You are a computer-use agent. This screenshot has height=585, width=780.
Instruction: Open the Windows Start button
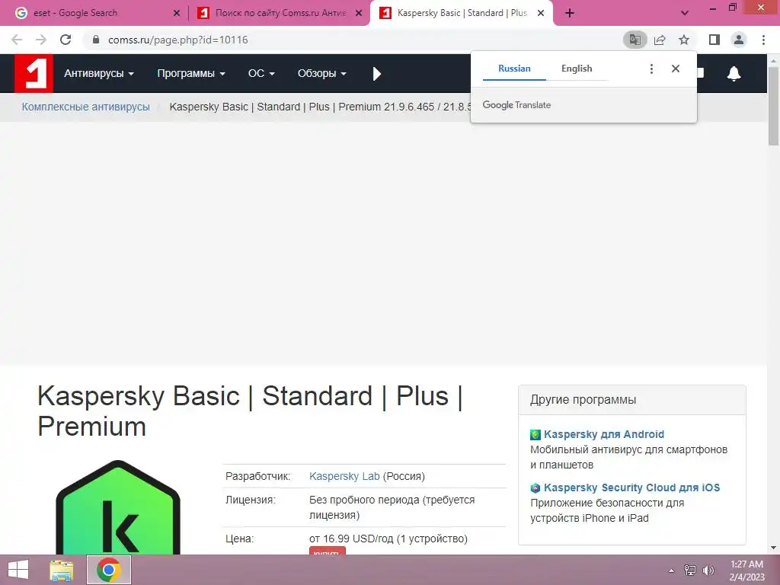click(x=18, y=570)
